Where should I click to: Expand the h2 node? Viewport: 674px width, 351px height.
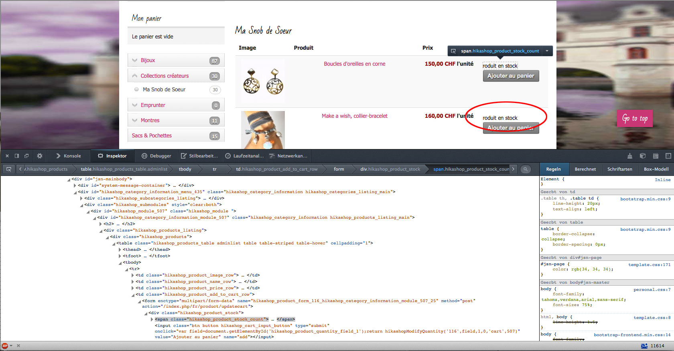(x=101, y=224)
